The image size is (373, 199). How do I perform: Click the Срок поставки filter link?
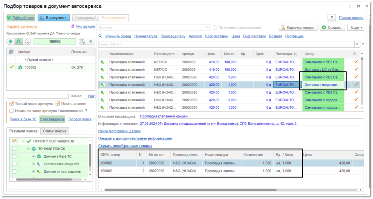tap(216, 36)
